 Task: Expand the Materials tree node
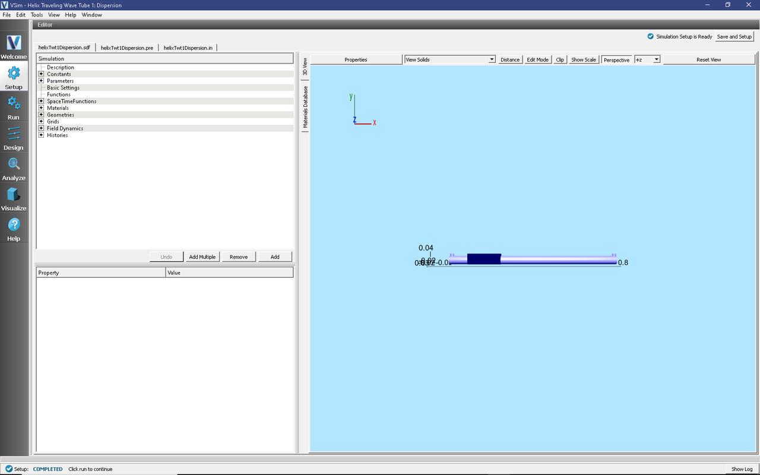click(41, 108)
